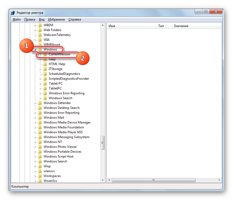Click the Тип column header

[x=164, y=26]
